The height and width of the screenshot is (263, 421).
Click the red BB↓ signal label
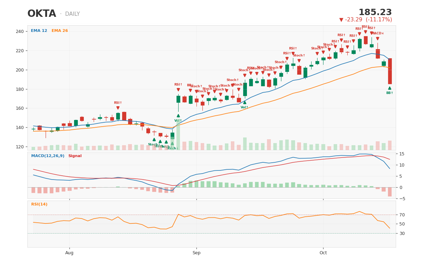(x=190, y=85)
